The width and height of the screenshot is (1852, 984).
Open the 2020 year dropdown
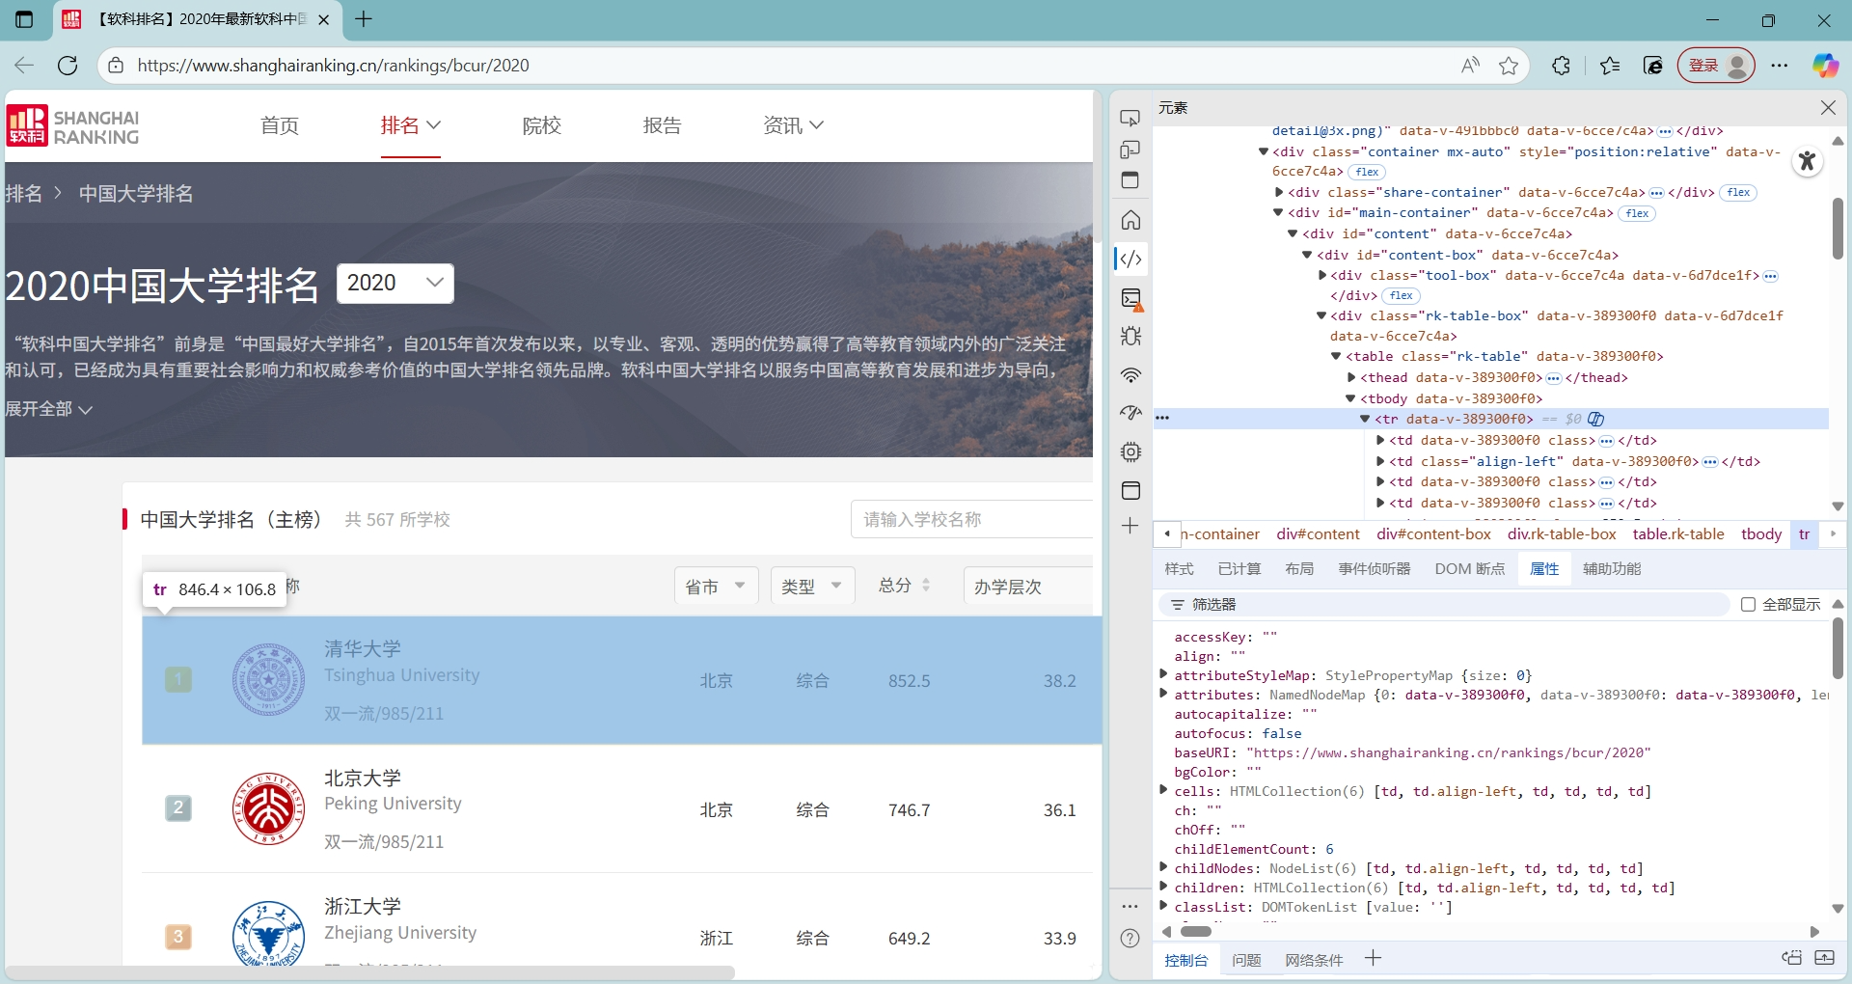point(395,283)
